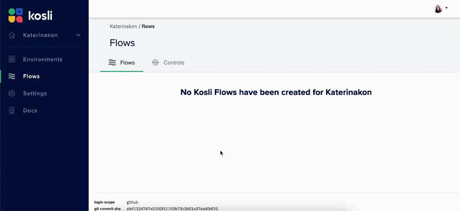The image size is (460, 211).
Task: Expand the Katerinakon organization chevron
Action: [78, 35]
